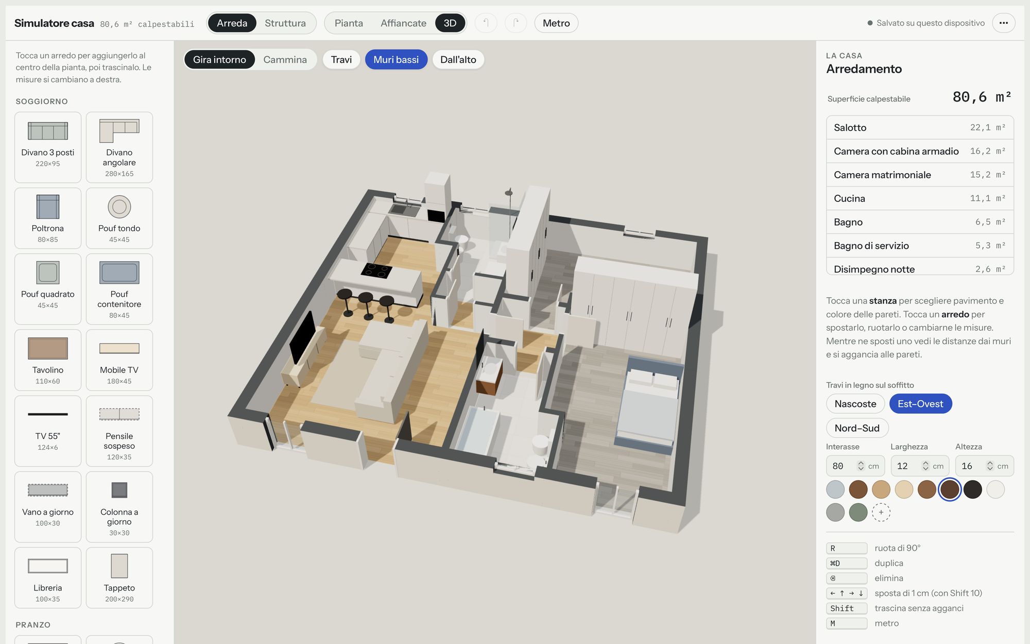Screen dimensions: 1030x644
Task: Add the Pensile sospeso item
Action: pos(119,431)
